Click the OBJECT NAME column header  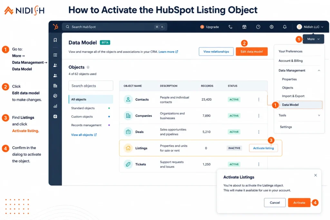pyautogui.click(x=132, y=86)
